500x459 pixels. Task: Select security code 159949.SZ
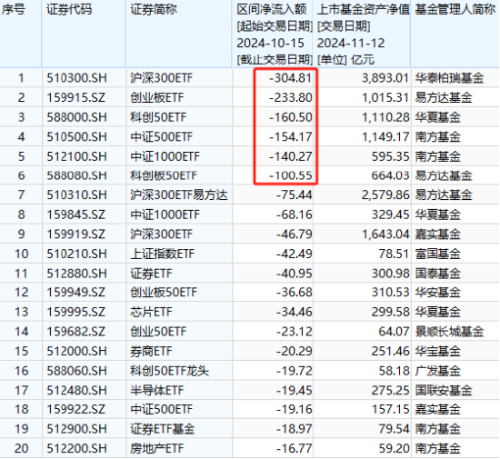click(x=75, y=293)
